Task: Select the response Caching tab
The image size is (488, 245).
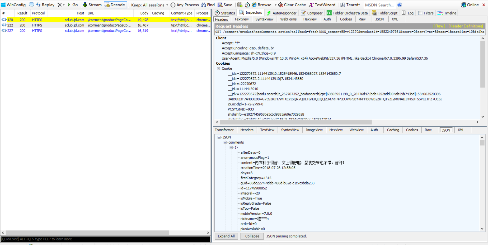Action: tap(393, 130)
